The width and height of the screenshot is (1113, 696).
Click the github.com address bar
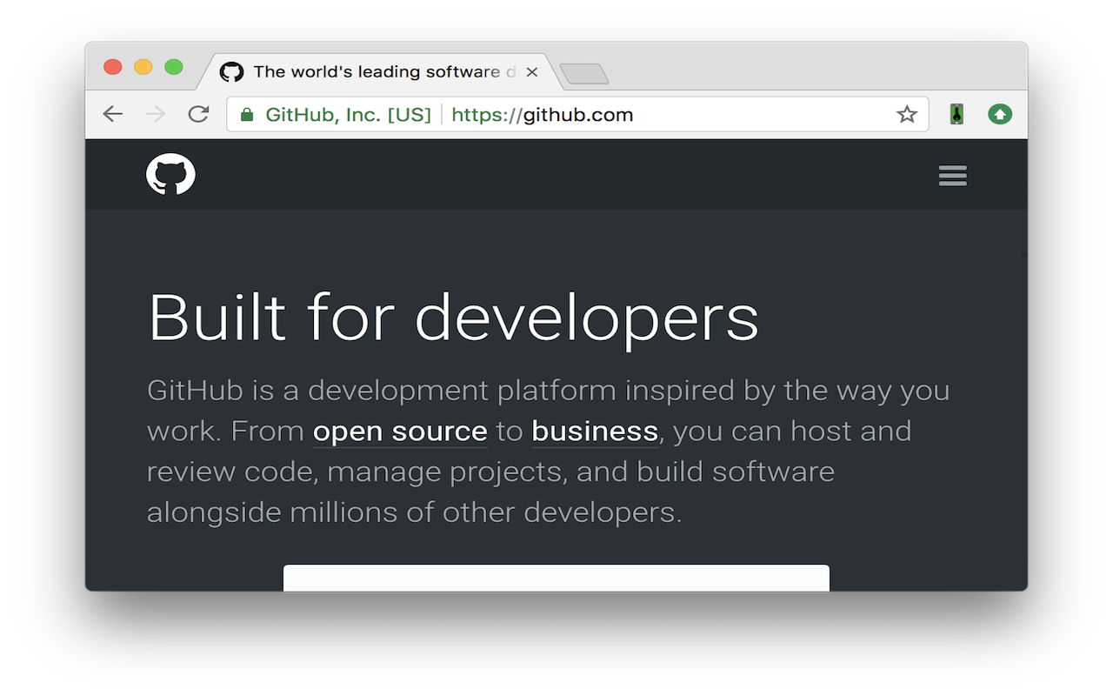[x=577, y=114]
